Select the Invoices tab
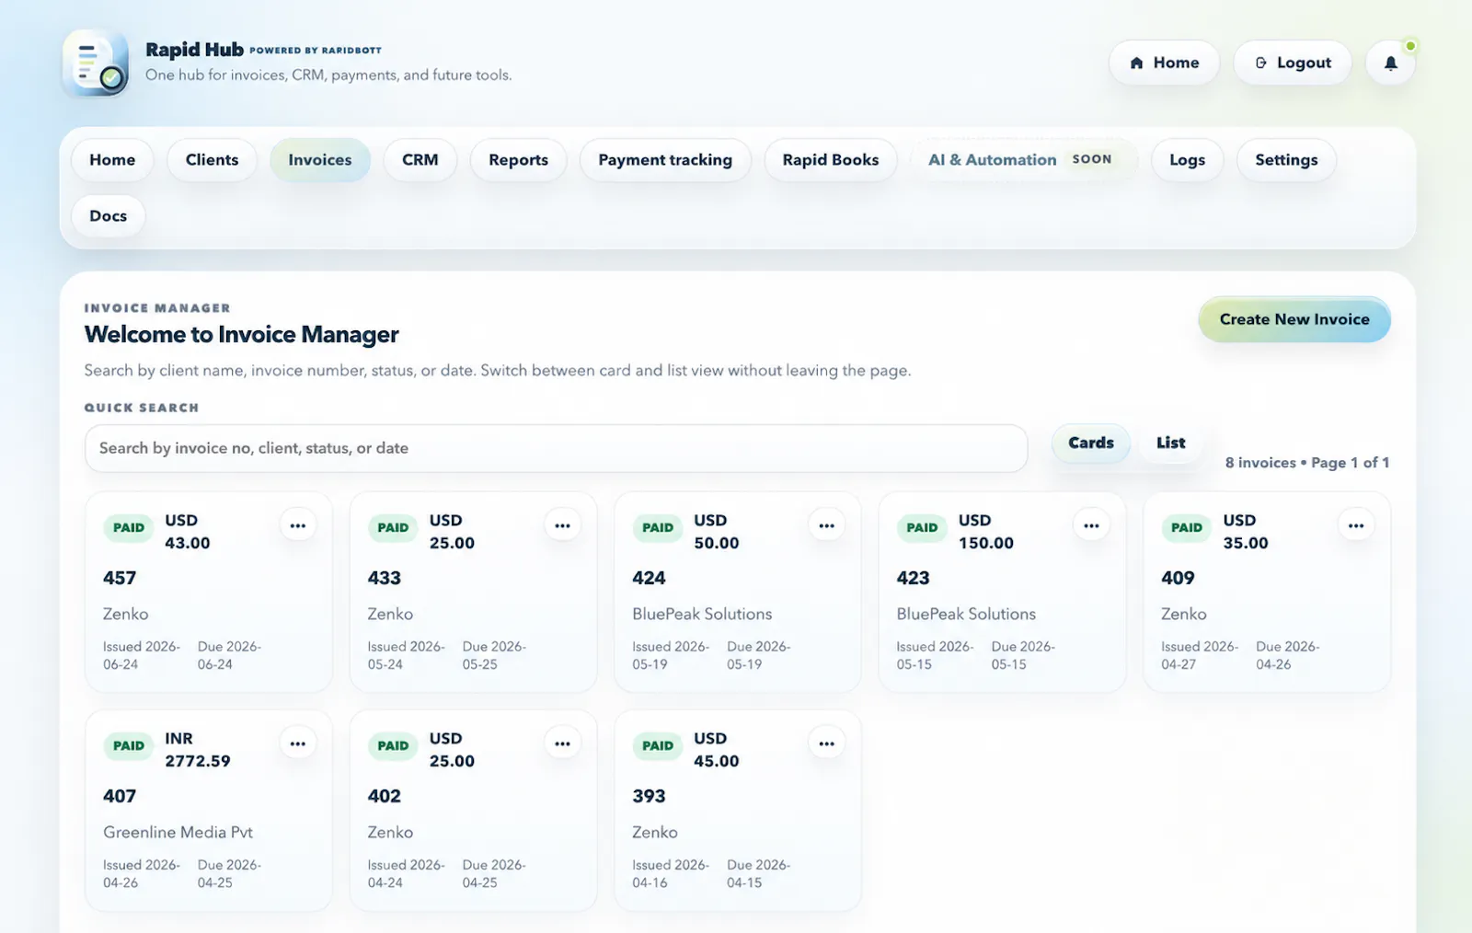Image resolution: width=1472 pixels, height=933 pixels. pyautogui.click(x=320, y=160)
